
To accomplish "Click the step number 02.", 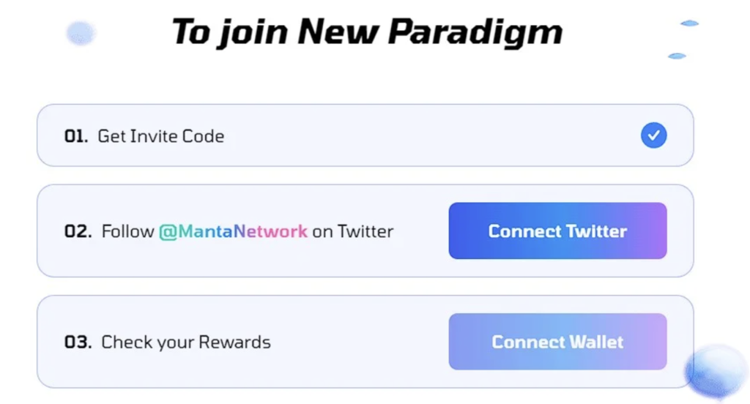I will click(78, 232).
